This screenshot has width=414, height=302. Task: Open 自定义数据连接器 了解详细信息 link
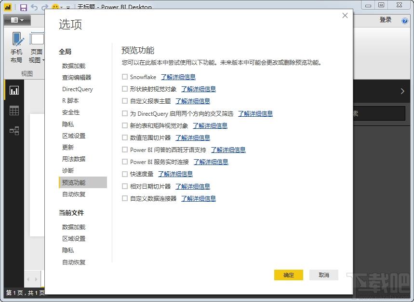click(199, 198)
